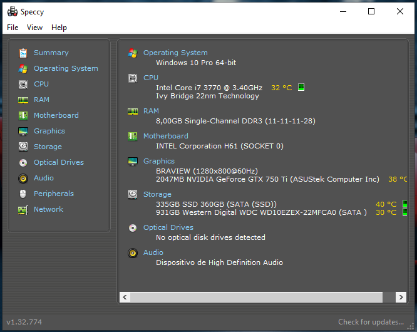This screenshot has height=332, width=417.
Task: Select CPU label in the sidebar
Action: point(41,84)
